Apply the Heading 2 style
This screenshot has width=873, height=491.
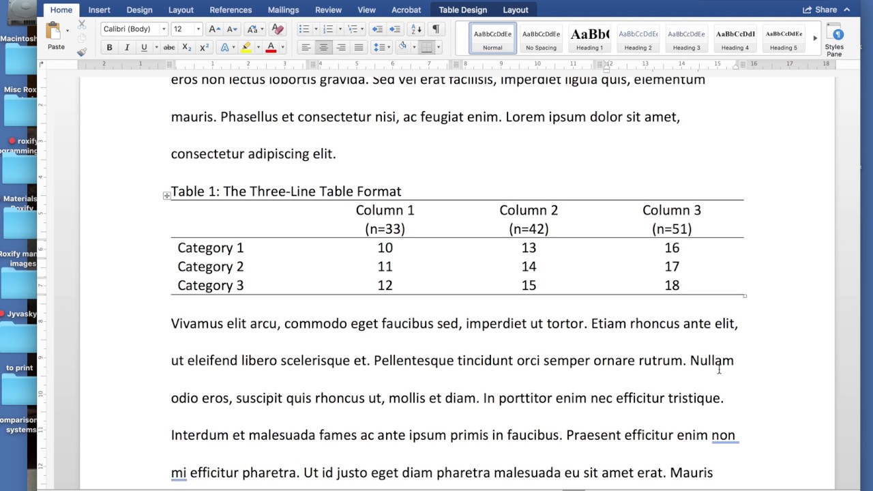pyautogui.click(x=638, y=38)
